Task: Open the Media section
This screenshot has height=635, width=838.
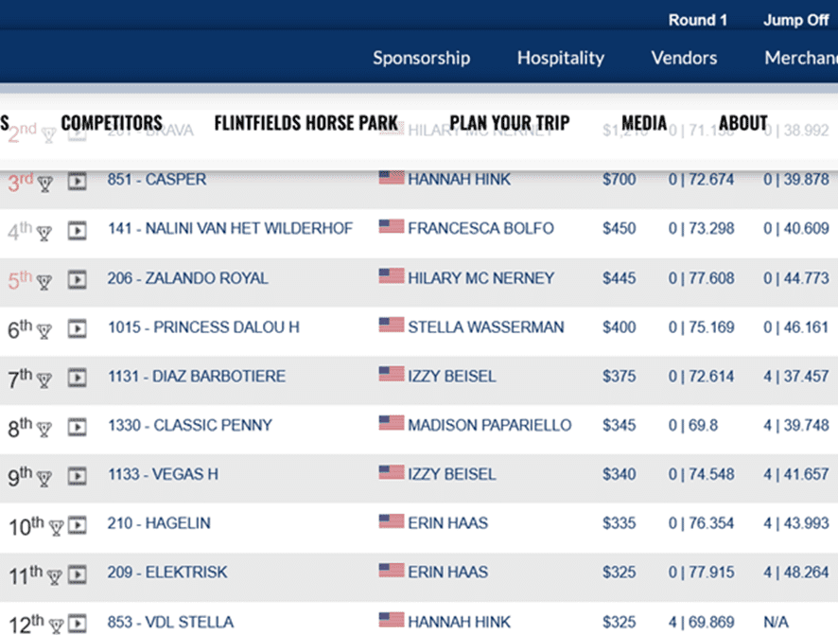Action: pos(644,123)
